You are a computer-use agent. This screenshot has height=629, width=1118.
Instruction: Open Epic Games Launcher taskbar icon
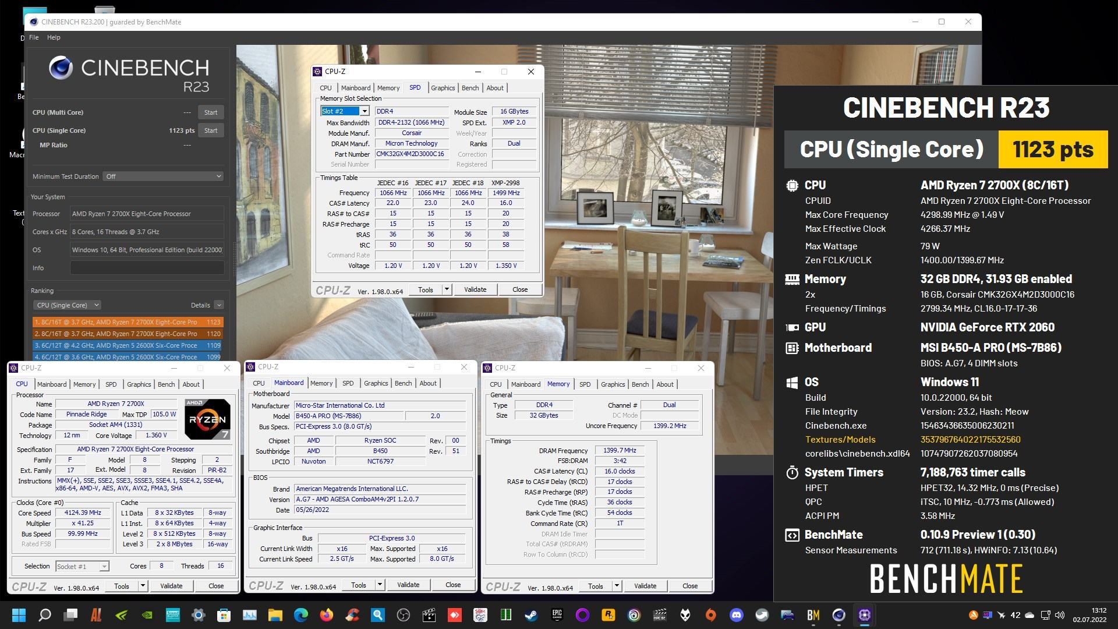[x=557, y=615]
